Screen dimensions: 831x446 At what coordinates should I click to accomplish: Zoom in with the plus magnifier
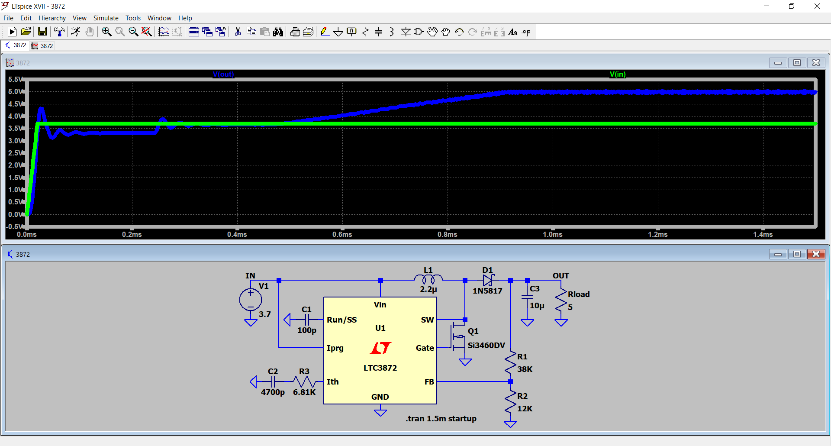click(106, 32)
